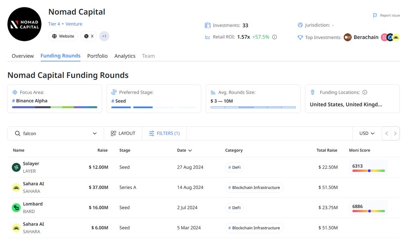Viewport: 420px width, 245px height.
Task: Click the Investments icon
Action: click(208, 25)
